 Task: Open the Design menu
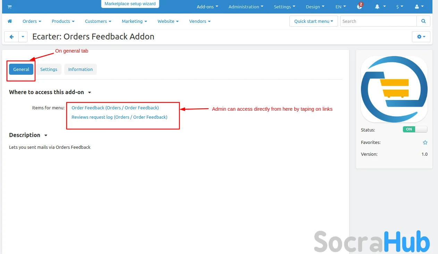(315, 7)
